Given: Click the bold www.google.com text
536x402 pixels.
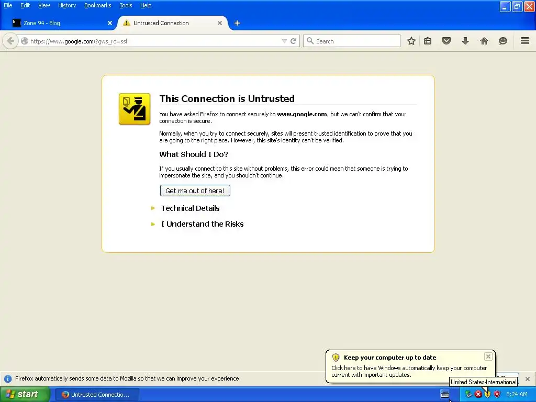Looking at the screenshot, I should (x=302, y=114).
